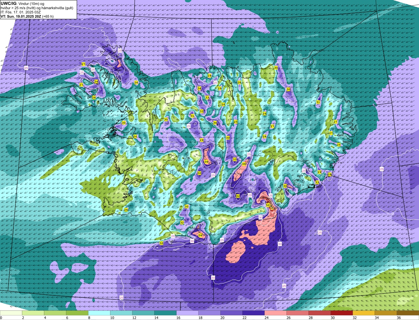Click the 14 tick label on the colour scale
Viewport: 419px width, 320px height.
[156, 318]
